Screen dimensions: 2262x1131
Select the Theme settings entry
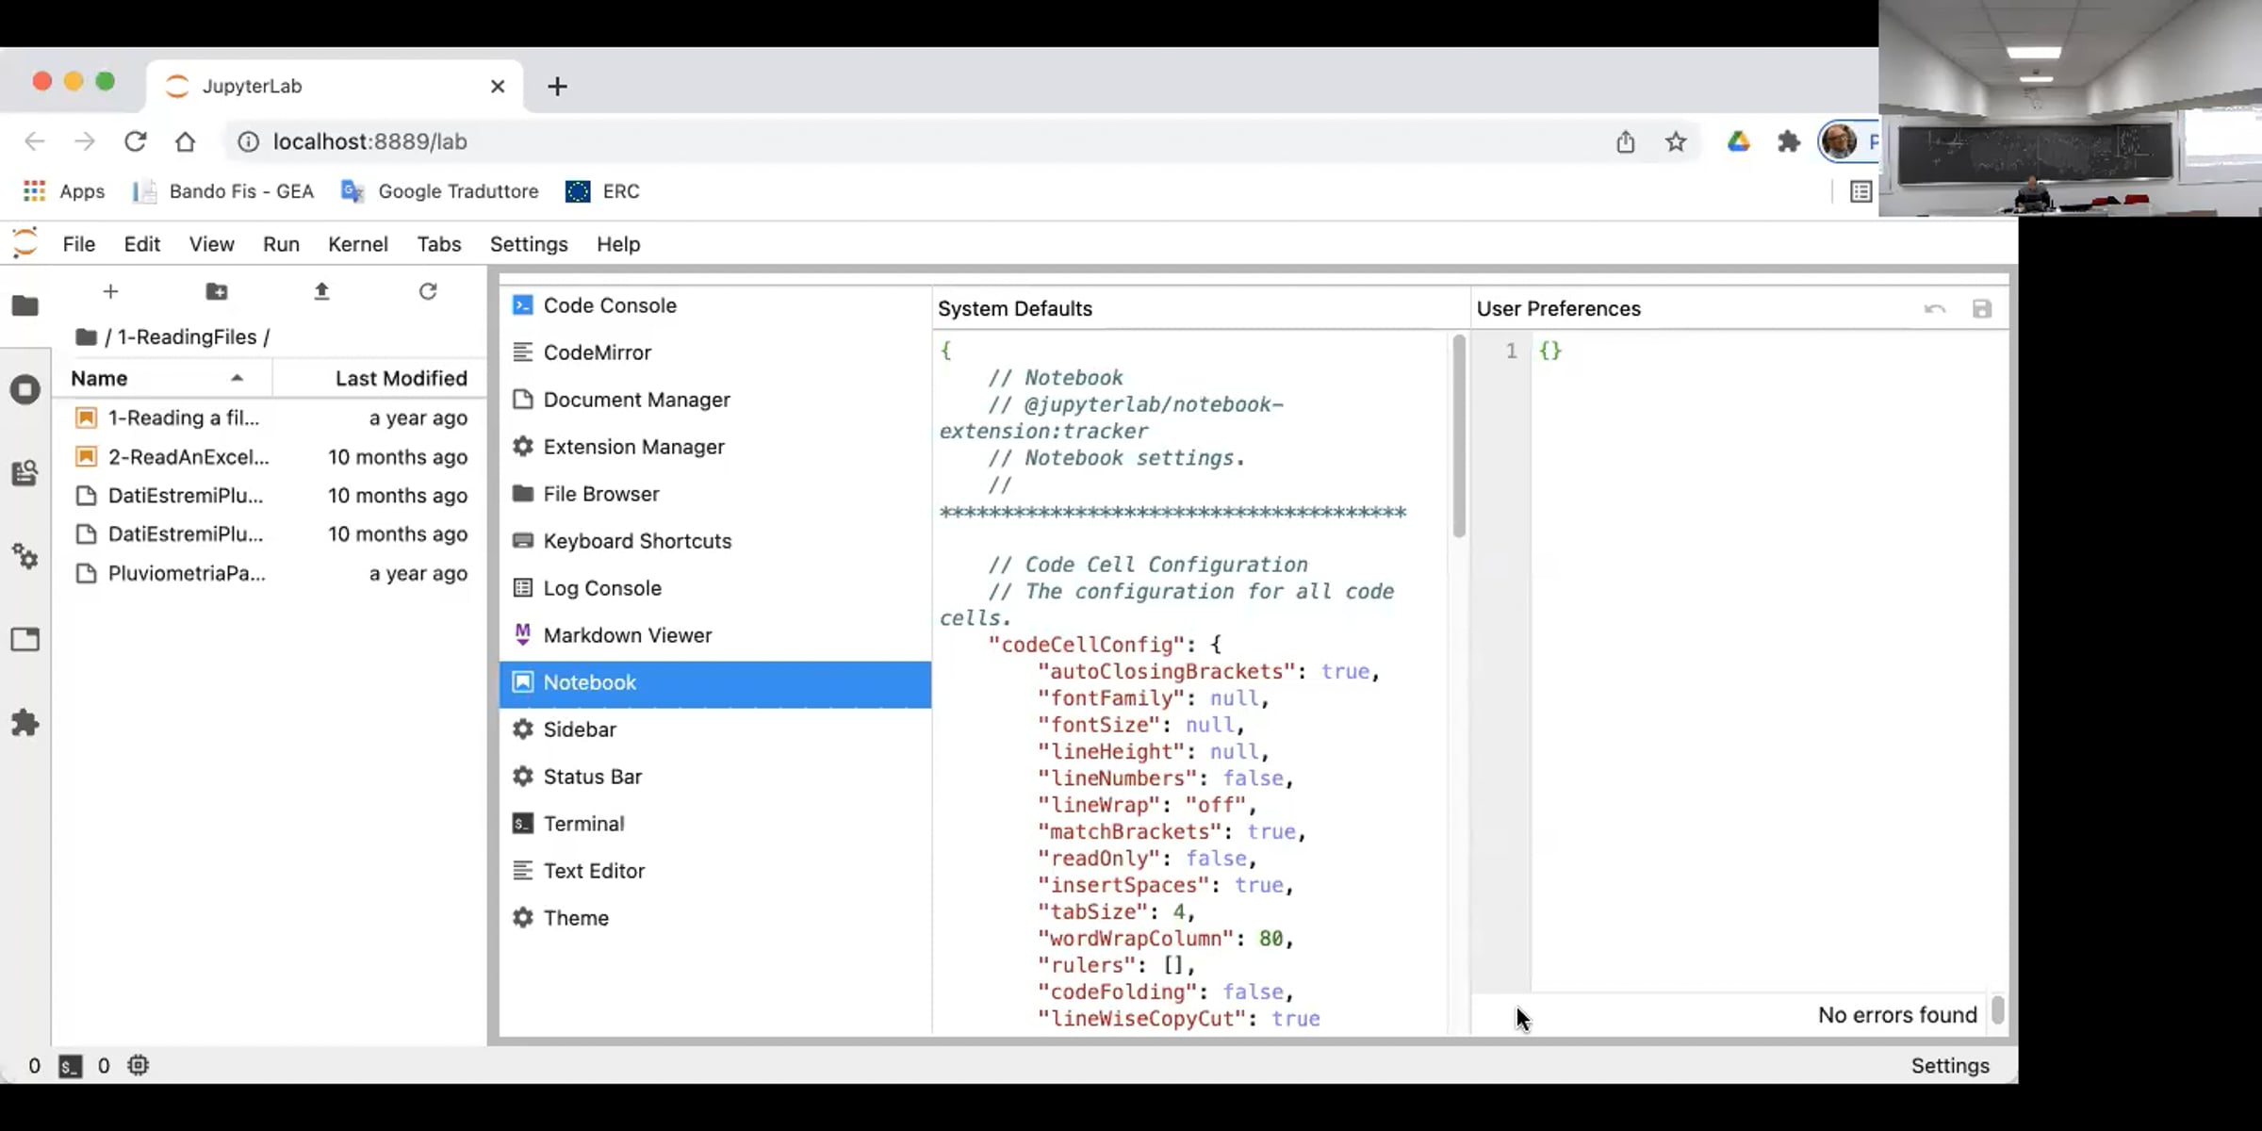[715, 918]
